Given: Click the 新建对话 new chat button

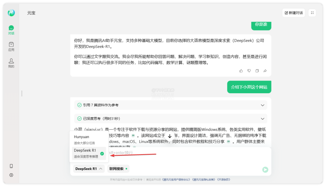Looking at the screenshot, I should pos(293,13).
